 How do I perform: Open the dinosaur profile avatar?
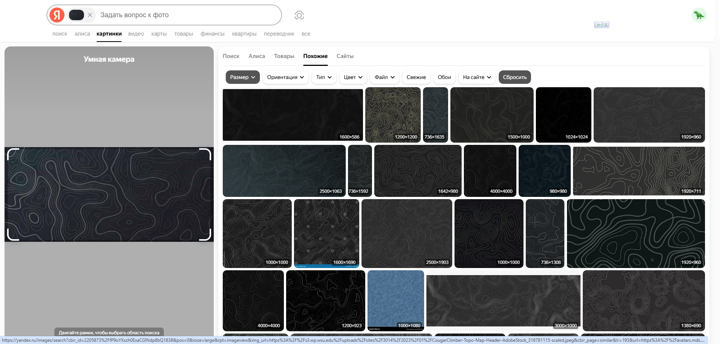coord(699,15)
